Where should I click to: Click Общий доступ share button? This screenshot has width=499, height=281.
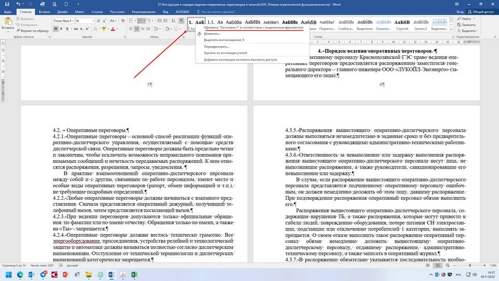pyautogui.click(x=480, y=12)
